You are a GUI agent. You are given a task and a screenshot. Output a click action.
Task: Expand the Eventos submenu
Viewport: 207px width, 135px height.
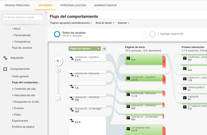[x=18, y=108]
